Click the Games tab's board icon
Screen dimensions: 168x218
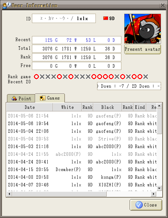(42, 98)
